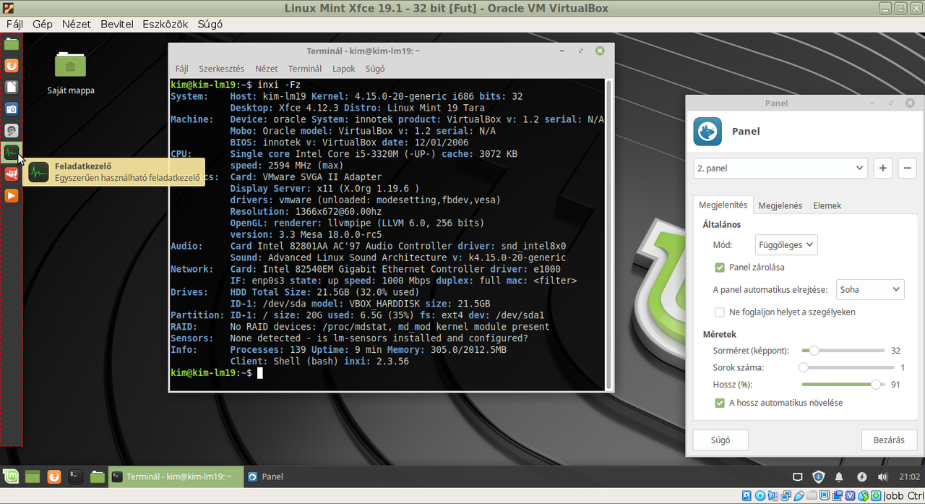
Task: Adjust the Sorméret (képpont) slider
Action: click(843, 350)
